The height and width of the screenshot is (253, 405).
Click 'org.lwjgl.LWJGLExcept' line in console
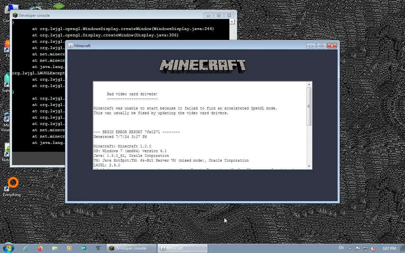pyautogui.click(x=39, y=73)
